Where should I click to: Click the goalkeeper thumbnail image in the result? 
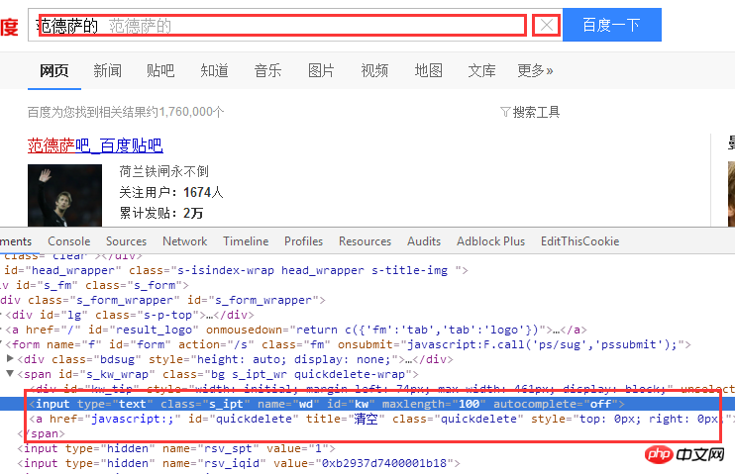pos(64,195)
